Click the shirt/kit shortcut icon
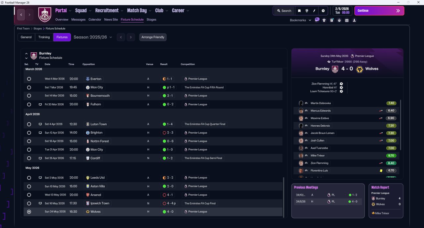Viewport: 424px width, 228px height. pos(324,20)
